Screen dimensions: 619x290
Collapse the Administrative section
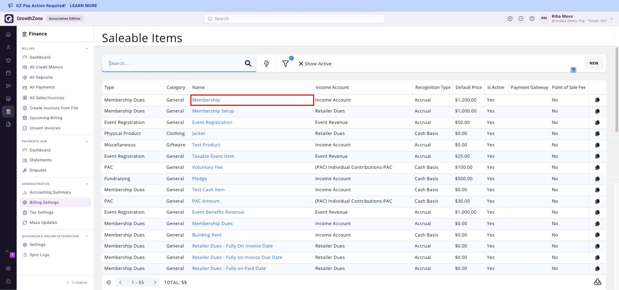[x=87, y=184]
